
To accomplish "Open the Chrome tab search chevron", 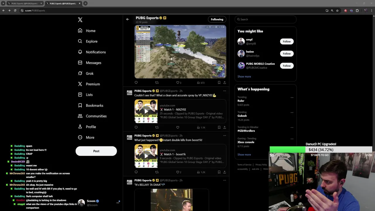I will tap(3, 4).
